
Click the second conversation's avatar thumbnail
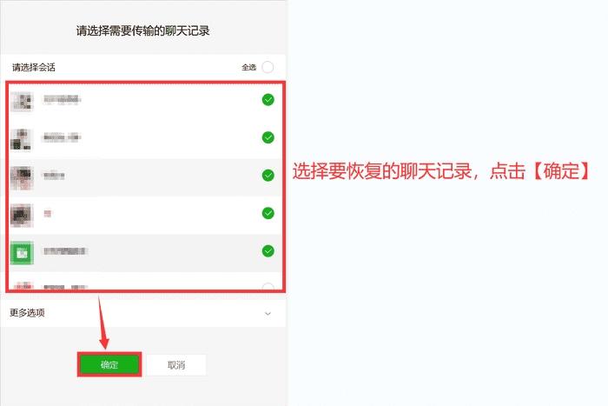22,139
